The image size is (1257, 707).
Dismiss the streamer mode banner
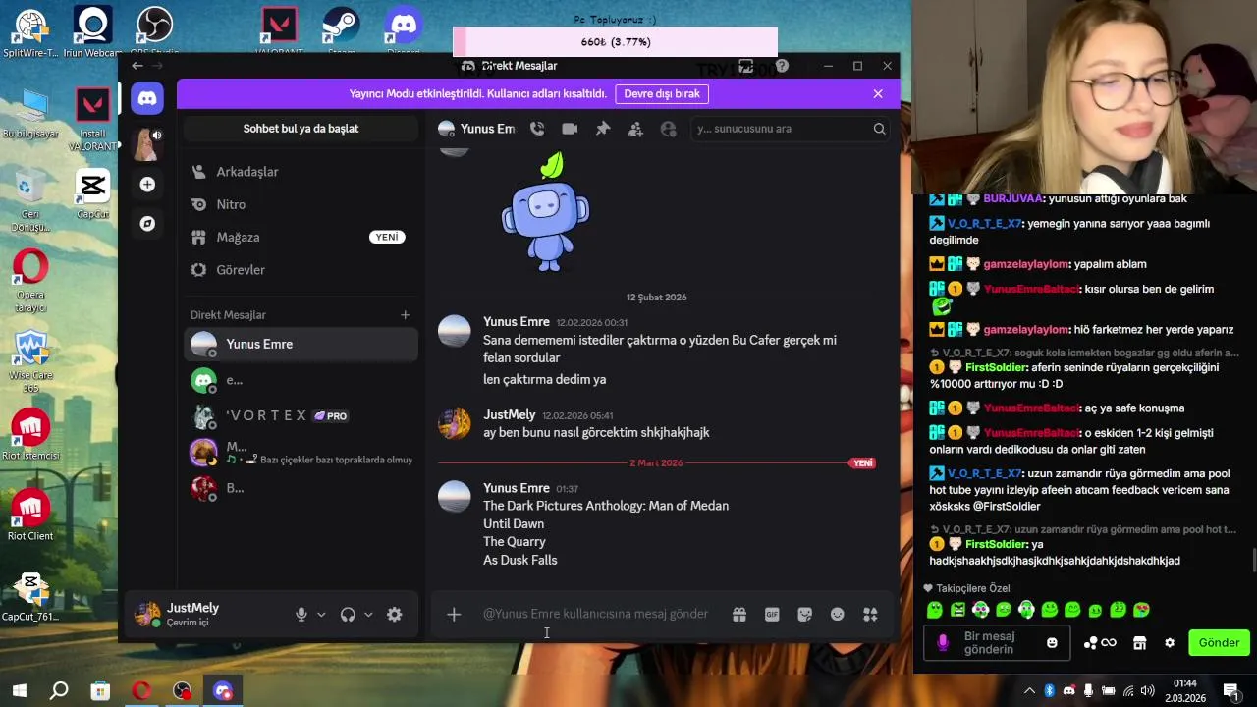878,94
